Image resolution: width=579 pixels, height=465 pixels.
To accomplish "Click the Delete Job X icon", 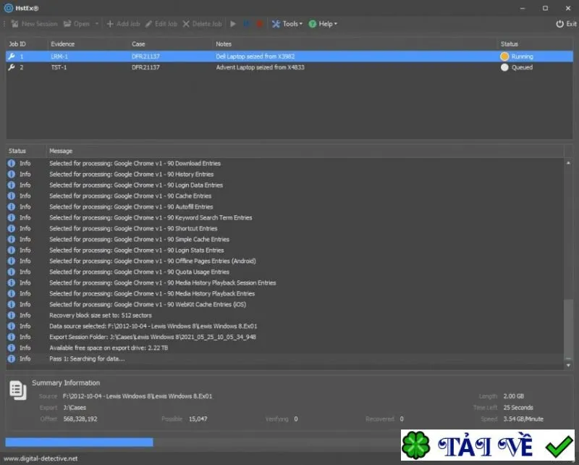I will coord(186,24).
